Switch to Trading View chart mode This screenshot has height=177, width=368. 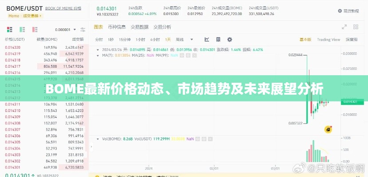[328, 39]
